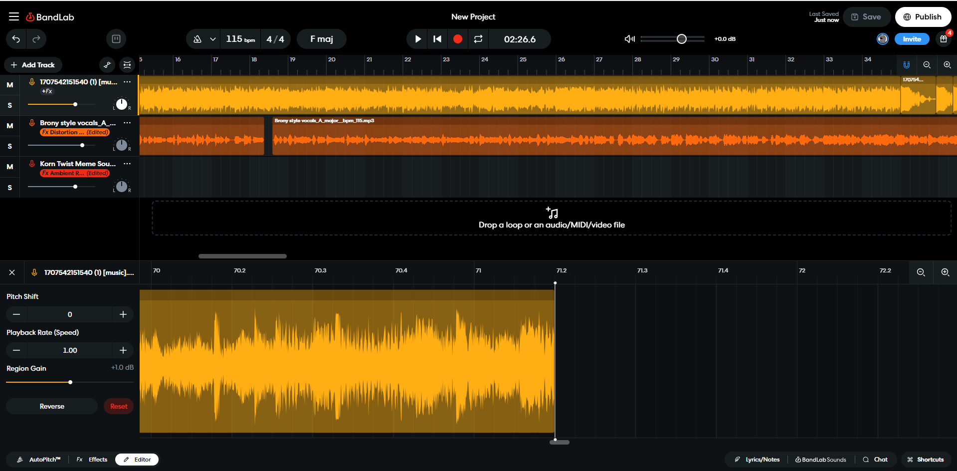Open the AutoPitch tab
Viewport: 957px width, 471px height.
pos(39,460)
